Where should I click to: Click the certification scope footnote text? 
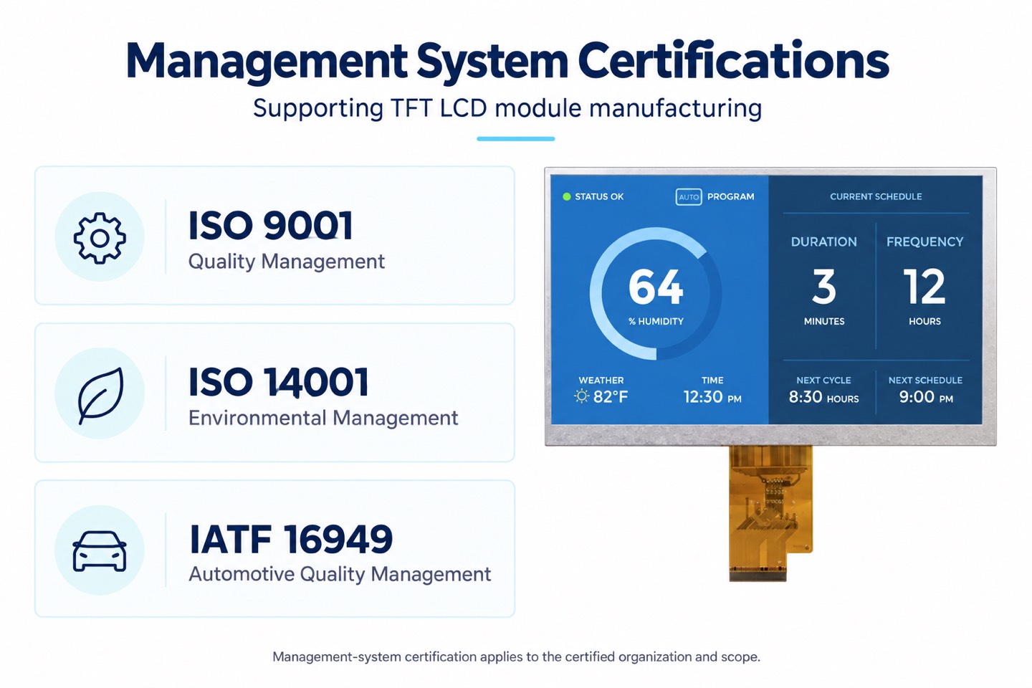tap(516, 656)
